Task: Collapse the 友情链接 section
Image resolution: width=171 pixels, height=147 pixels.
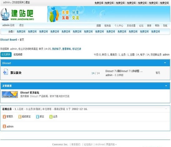Action: point(166,86)
